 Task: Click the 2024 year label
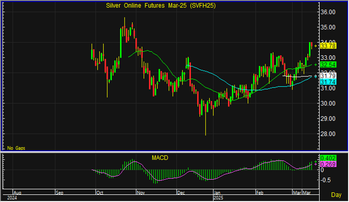click(12, 198)
